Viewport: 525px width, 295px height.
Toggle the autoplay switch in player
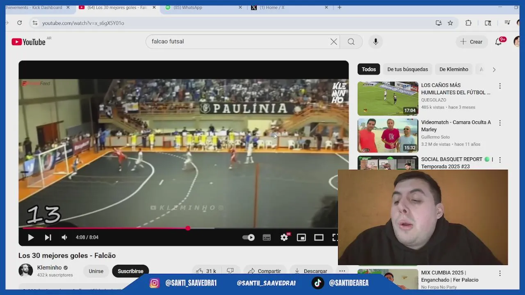[249, 237]
